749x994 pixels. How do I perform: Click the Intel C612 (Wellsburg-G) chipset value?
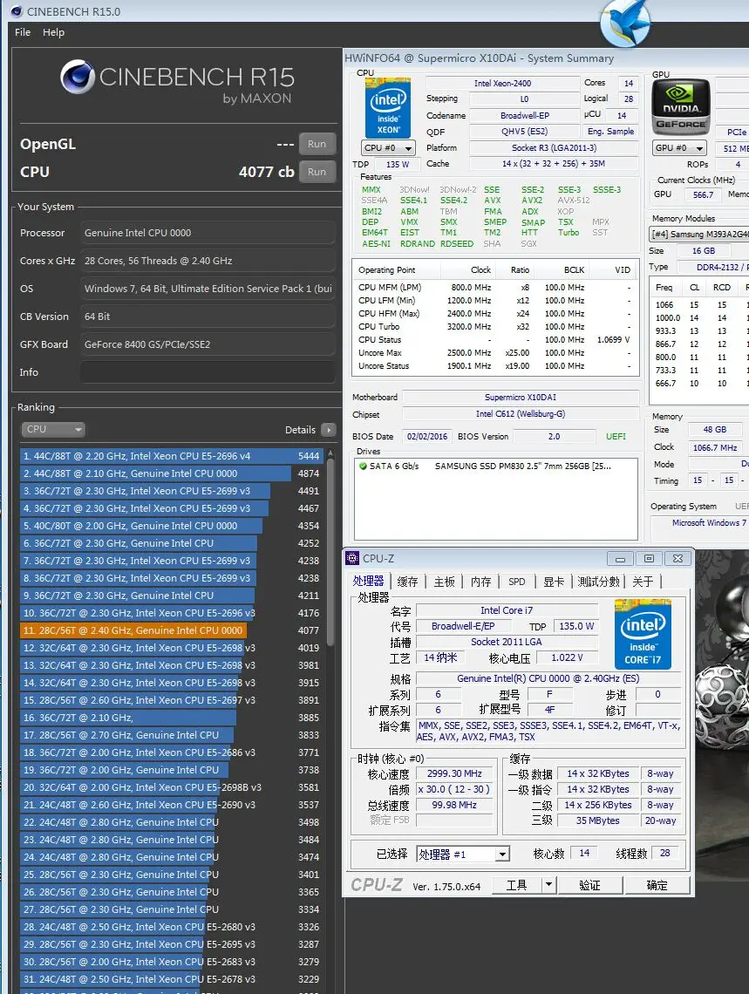tap(521, 414)
